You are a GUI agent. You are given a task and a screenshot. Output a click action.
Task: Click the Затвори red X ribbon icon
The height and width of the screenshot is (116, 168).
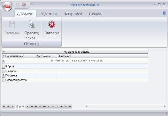click(x=52, y=24)
